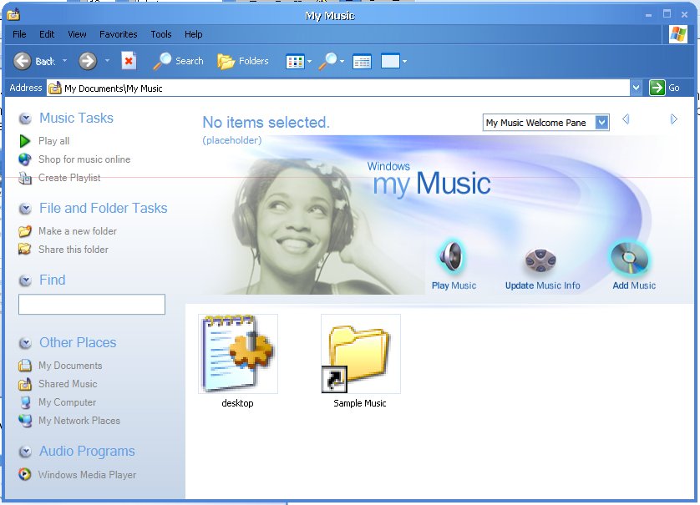Image resolution: width=700 pixels, height=505 pixels.
Task: Collapse the Audio Programs section
Action: click(25, 452)
